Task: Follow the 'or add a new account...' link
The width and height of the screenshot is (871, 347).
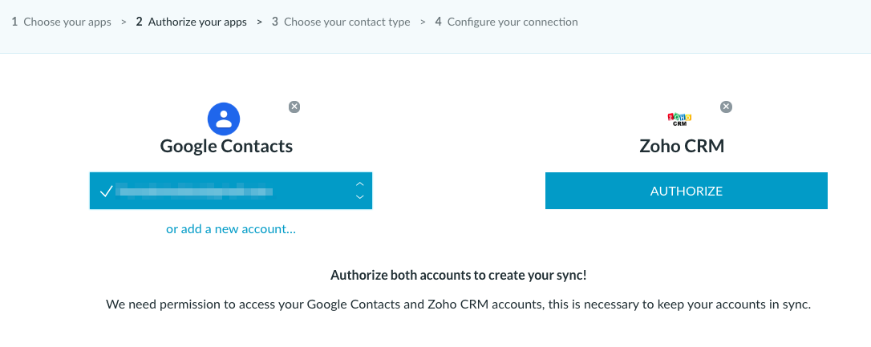Action: [230, 228]
